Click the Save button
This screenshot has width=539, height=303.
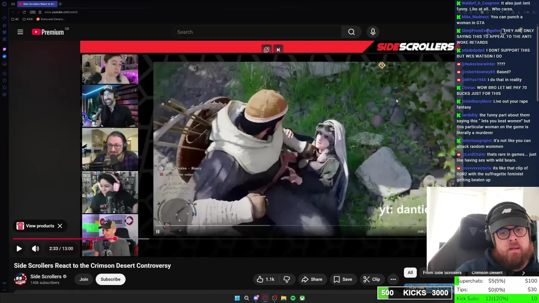(342, 279)
